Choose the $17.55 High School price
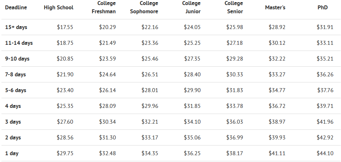The height and width of the screenshot is (162, 341). point(65,27)
